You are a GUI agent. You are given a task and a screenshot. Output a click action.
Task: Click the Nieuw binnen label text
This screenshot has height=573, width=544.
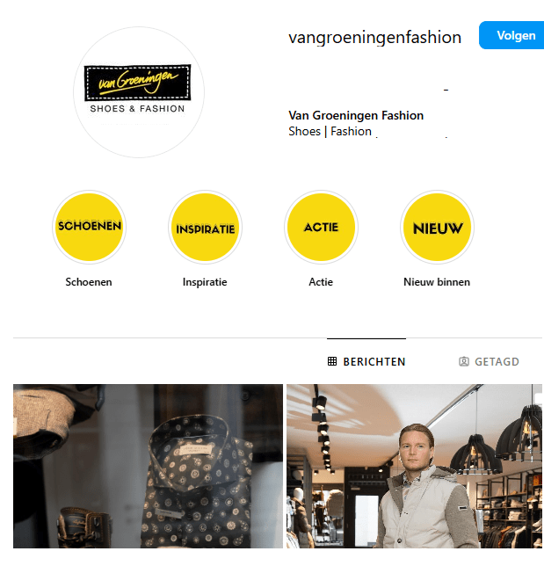coord(437,282)
